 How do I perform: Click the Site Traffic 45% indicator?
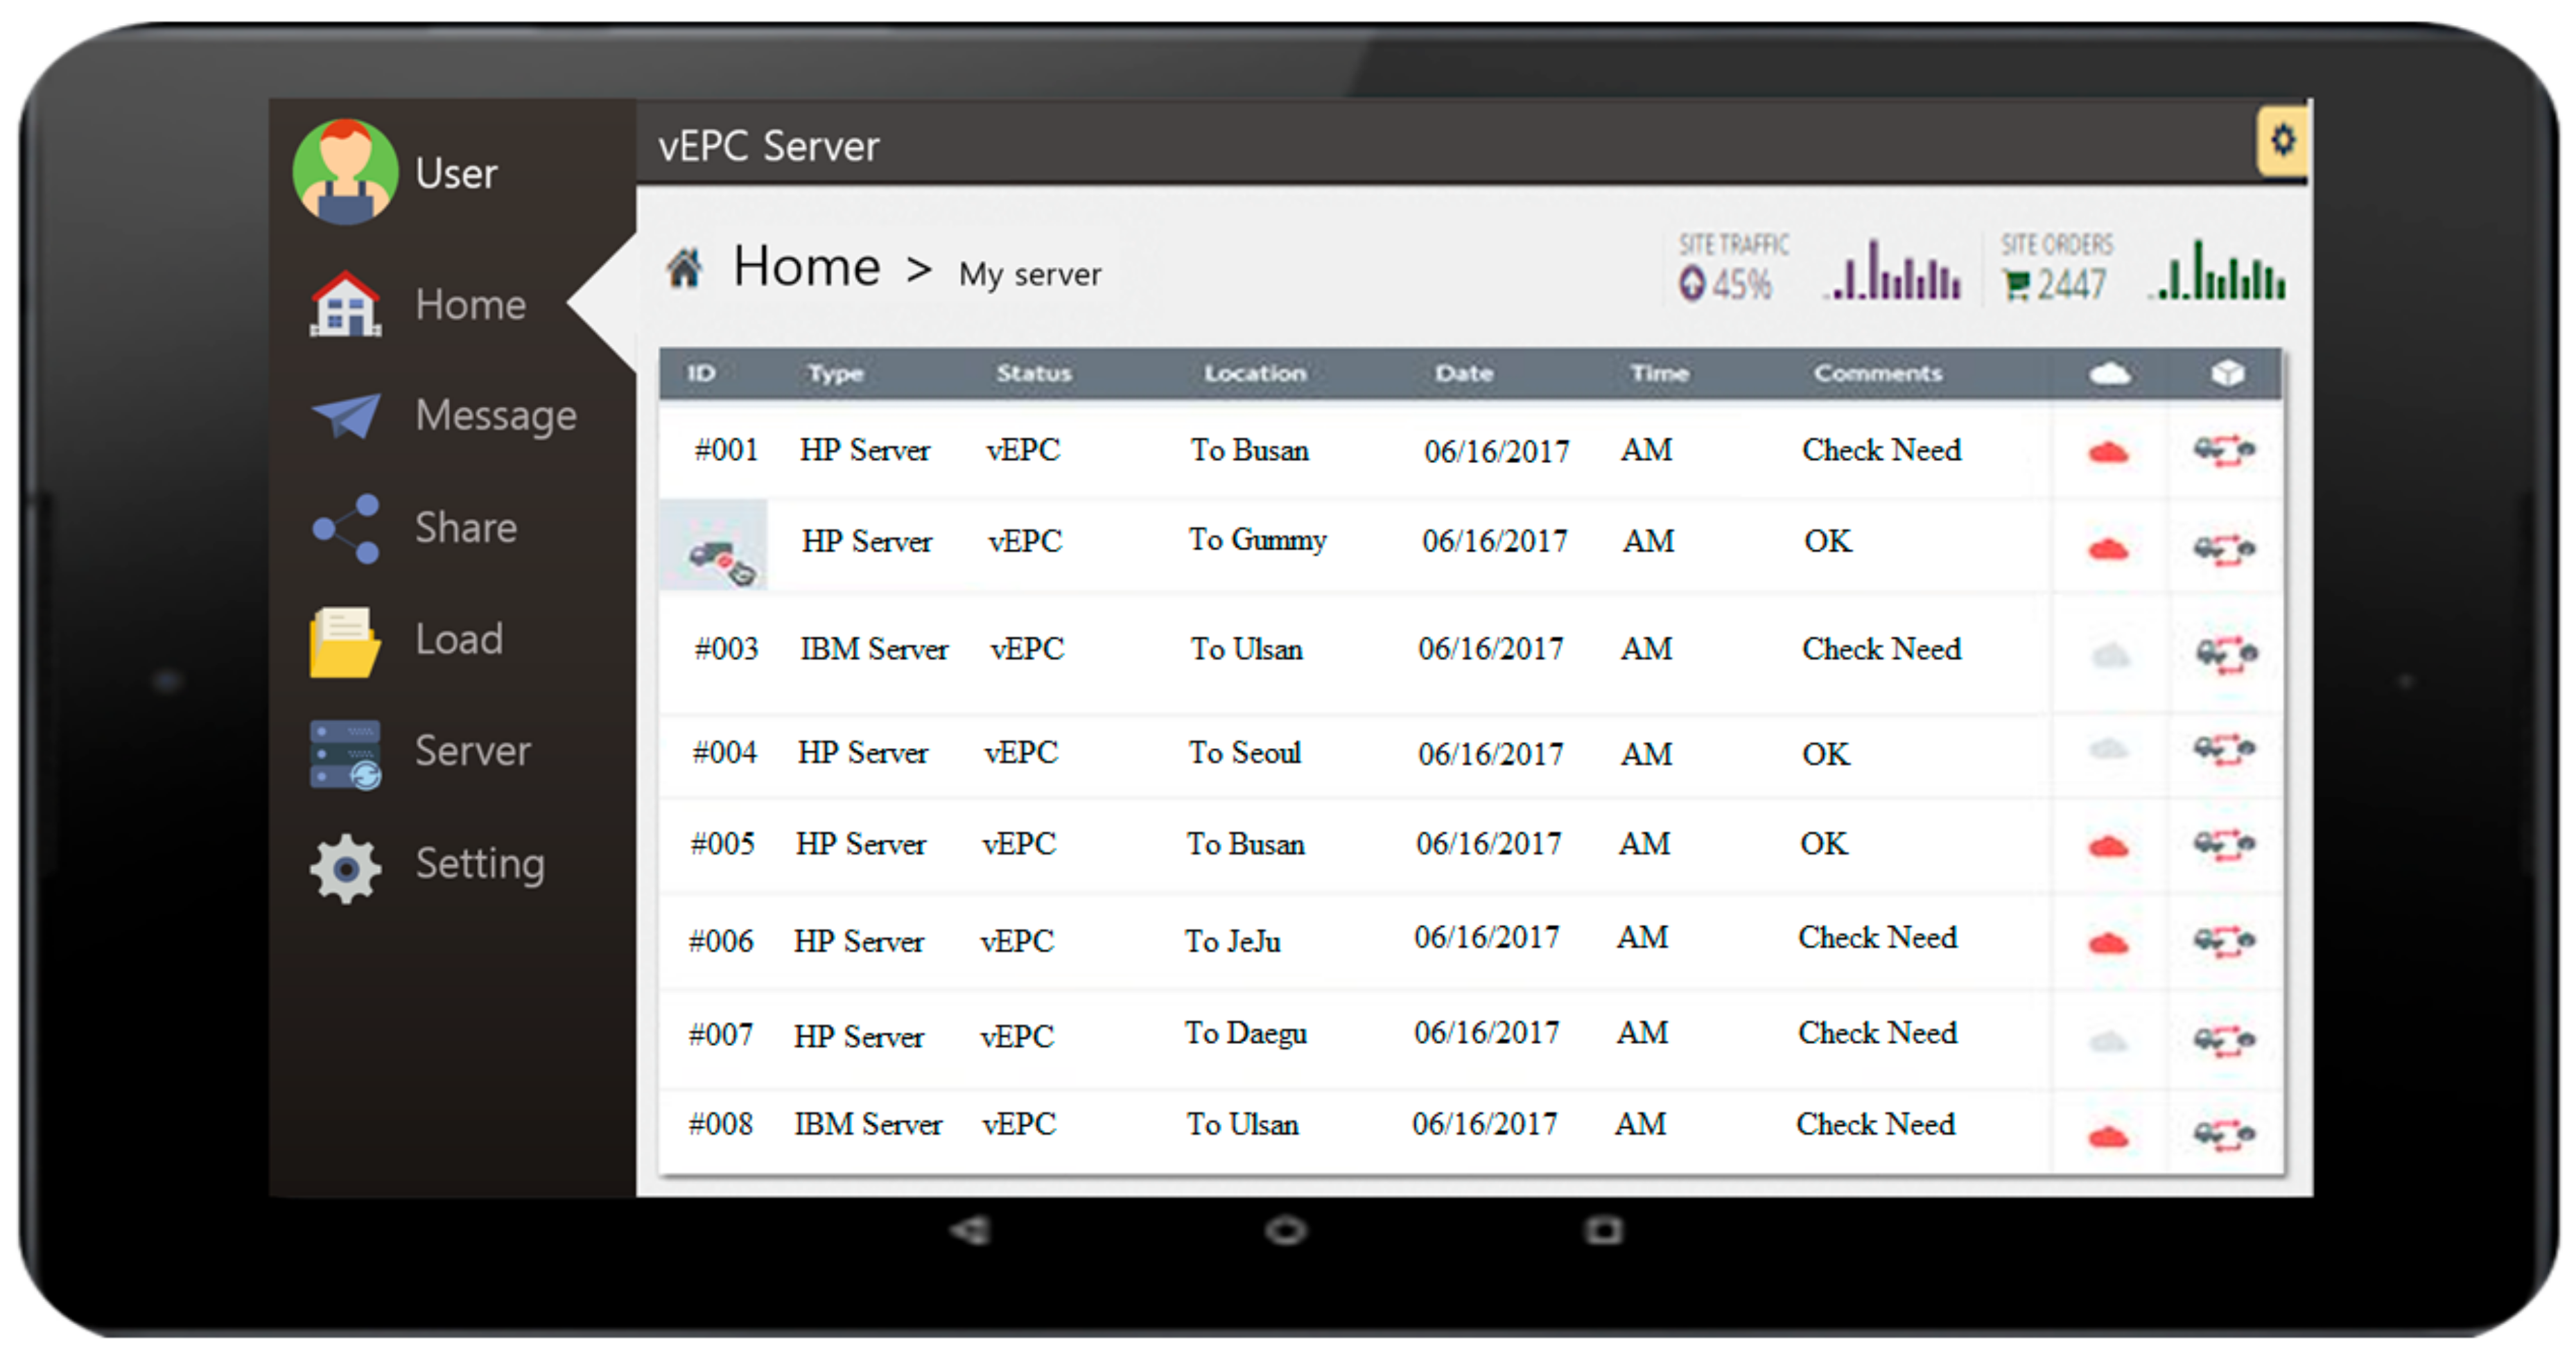[x=1733, y=268]
